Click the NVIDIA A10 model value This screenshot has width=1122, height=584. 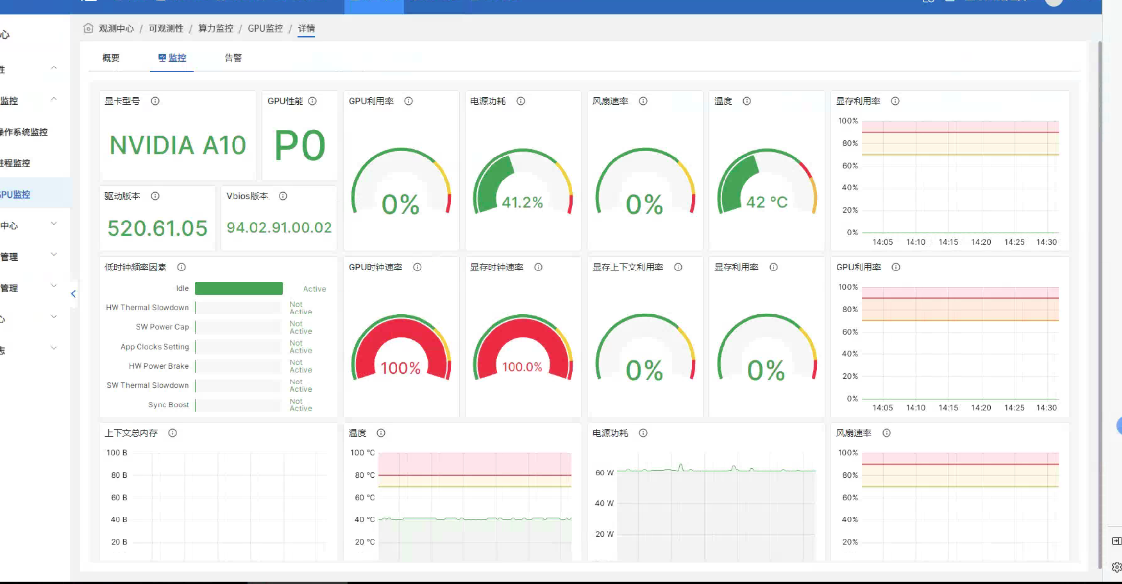point(177,145)
